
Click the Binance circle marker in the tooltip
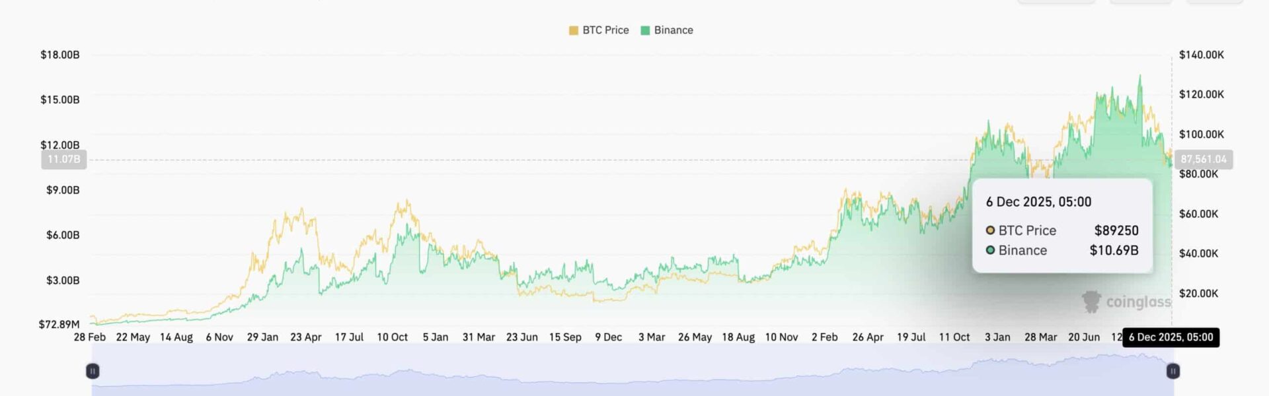pos(990,250)
